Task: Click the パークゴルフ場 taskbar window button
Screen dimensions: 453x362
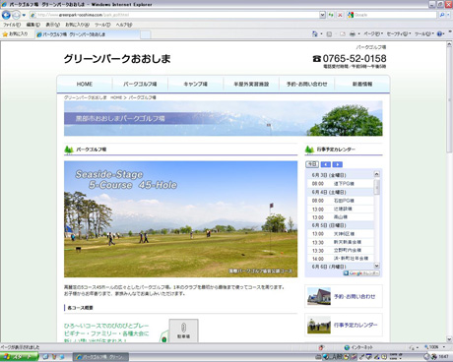Action: pos(100,357)
